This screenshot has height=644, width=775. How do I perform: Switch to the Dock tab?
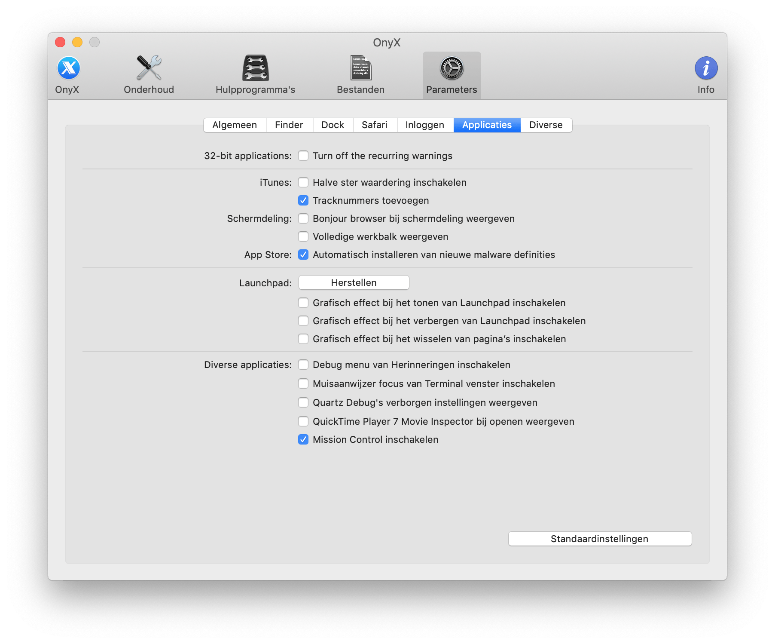pyautogui.click(x=333, y=125)
